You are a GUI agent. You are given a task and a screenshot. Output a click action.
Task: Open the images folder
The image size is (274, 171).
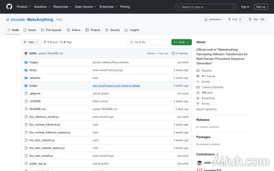coord(34,62)
